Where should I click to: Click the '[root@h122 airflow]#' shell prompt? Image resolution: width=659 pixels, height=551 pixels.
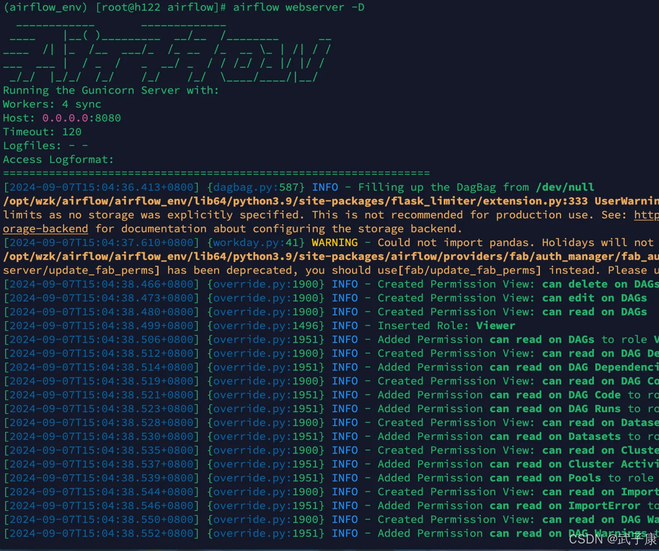[161, 7]
